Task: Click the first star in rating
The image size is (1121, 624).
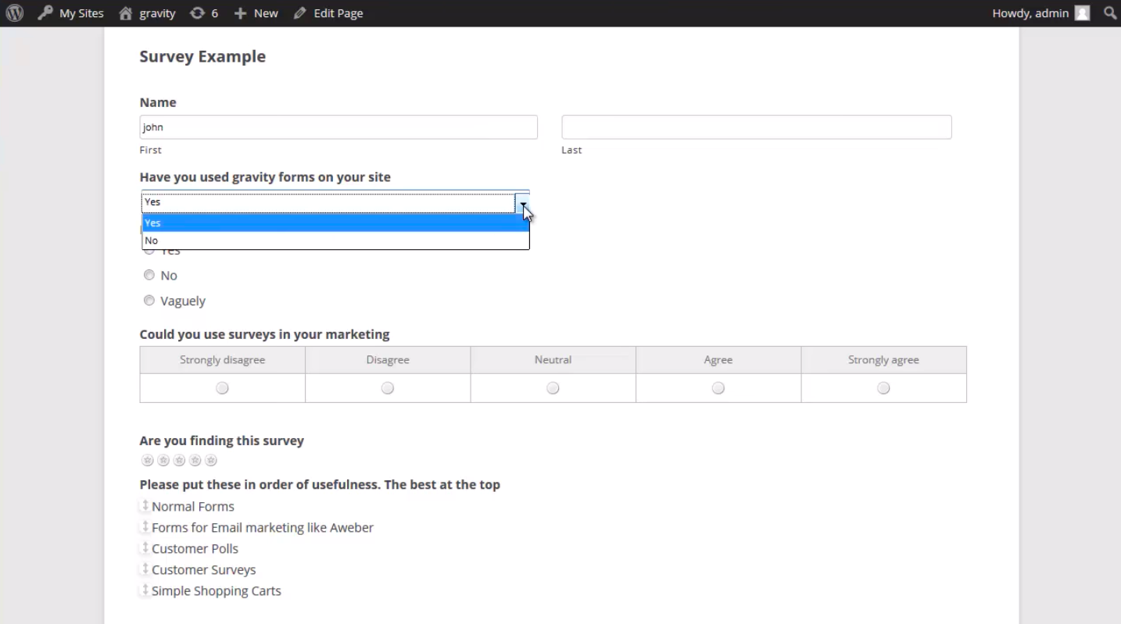Action: pos(148,461)
